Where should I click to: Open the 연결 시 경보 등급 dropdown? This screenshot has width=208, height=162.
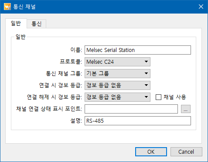pos(117,85)
